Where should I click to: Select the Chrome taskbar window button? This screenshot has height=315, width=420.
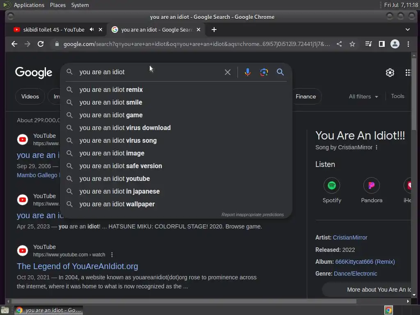tap(48, 310)
